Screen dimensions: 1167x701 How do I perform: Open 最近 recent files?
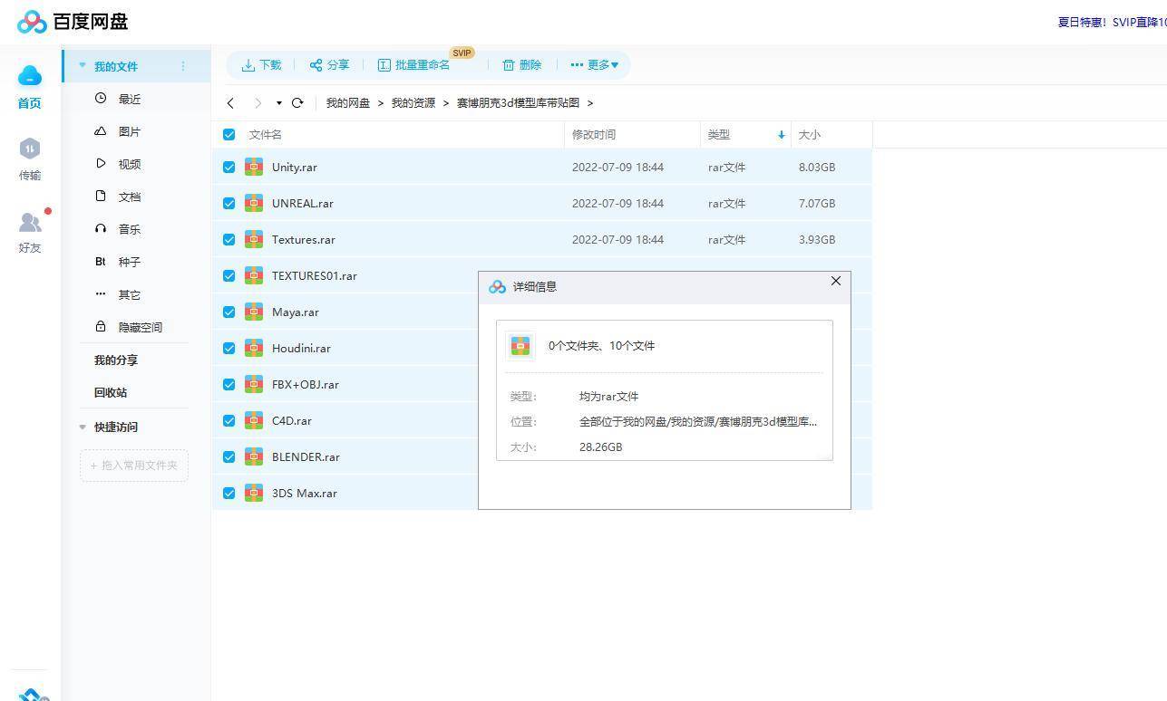tap(130, 99)
